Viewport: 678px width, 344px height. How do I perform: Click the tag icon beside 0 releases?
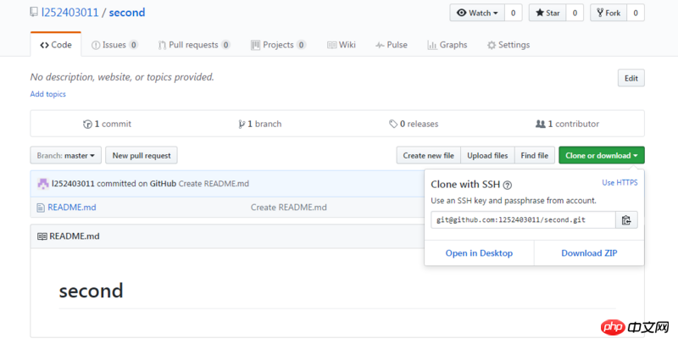click(x=393, y=125)
